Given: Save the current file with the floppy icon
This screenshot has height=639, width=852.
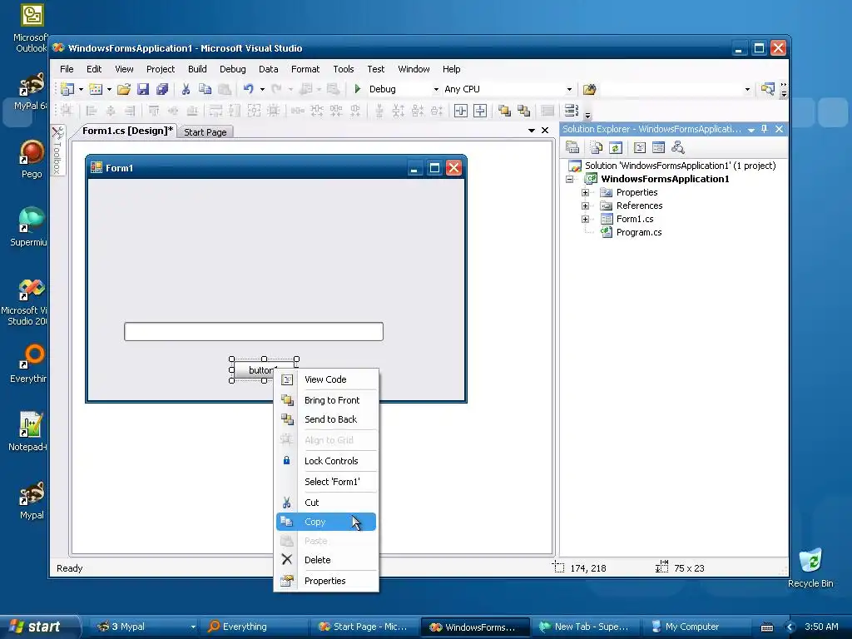Looking at the screenshot, I should pos(143,89).
